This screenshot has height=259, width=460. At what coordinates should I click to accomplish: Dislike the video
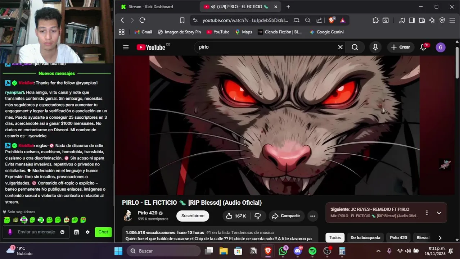click(258, 216)
